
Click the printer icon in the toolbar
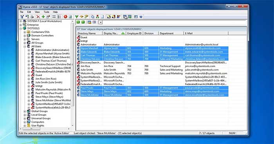[32, 17]
